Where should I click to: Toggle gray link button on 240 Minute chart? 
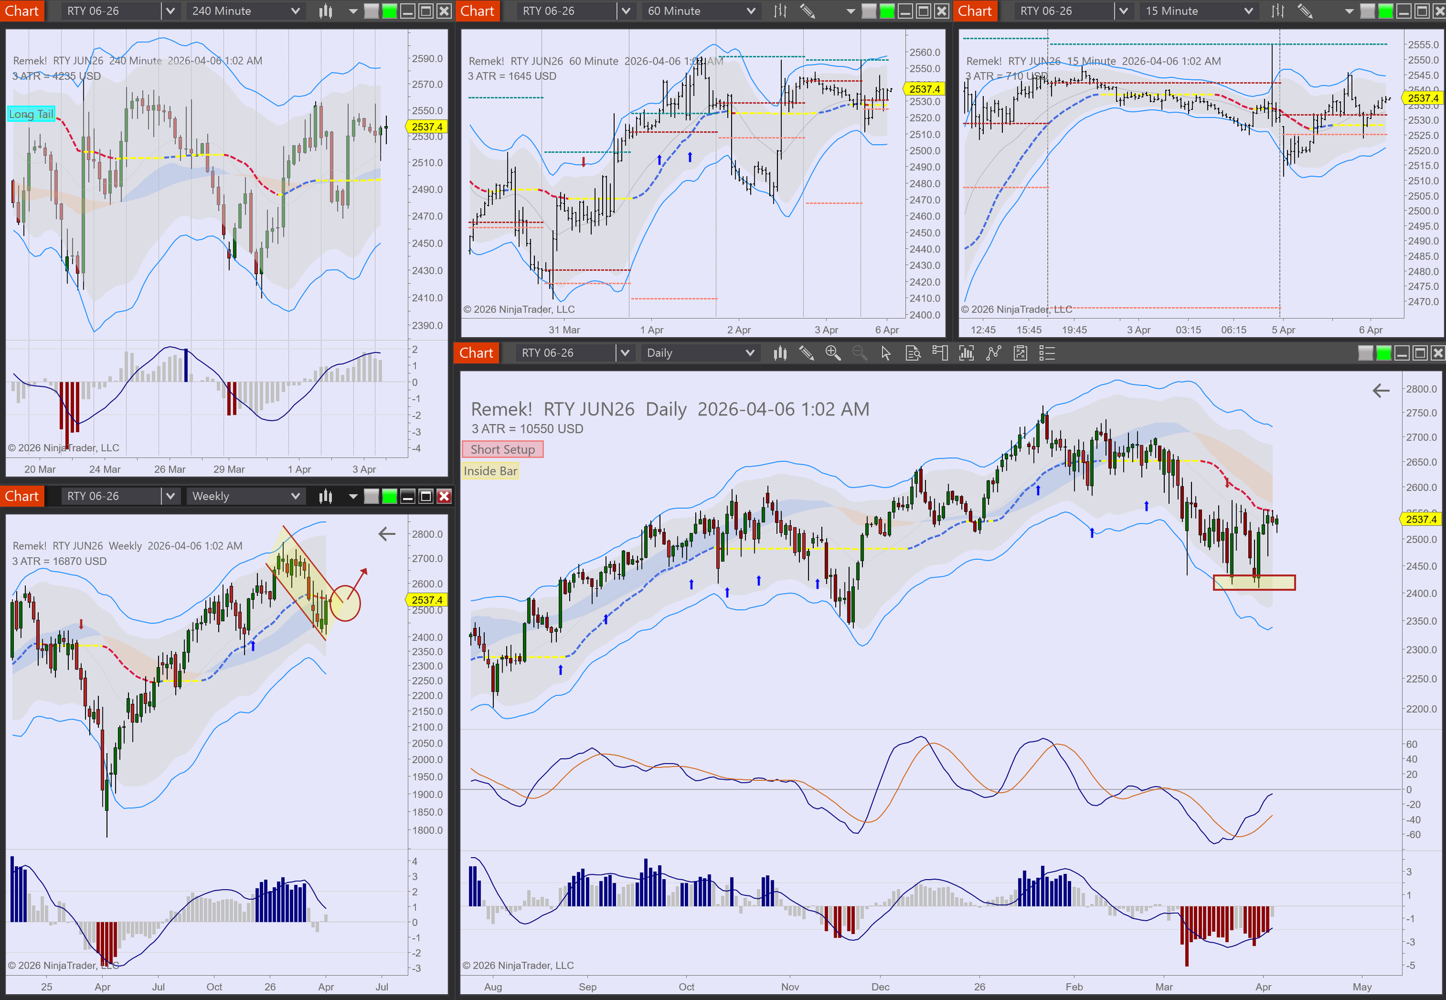[x=371, y=10]
